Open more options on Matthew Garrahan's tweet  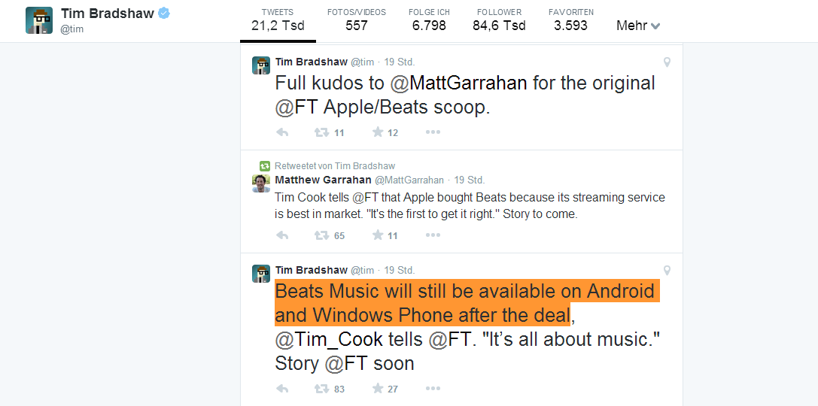pyautogui.click(x=433, y=235)
